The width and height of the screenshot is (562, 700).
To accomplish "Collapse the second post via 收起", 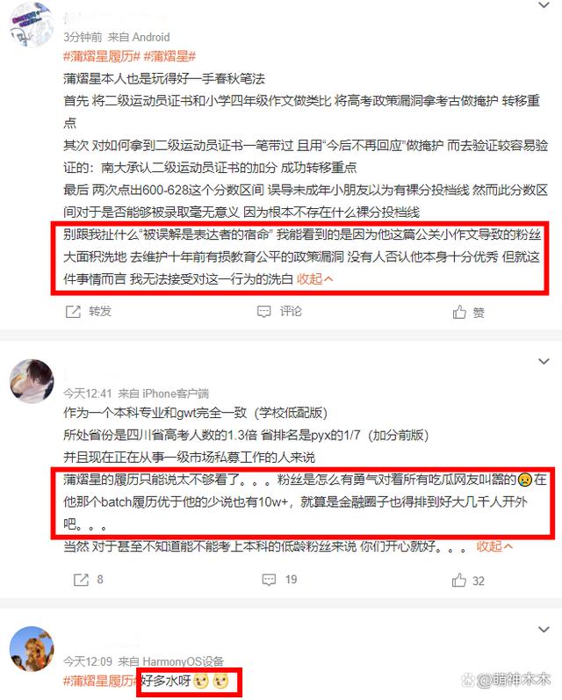I will pos(494,546).
